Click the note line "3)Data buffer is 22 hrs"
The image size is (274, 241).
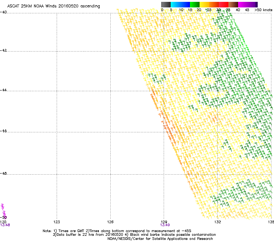(x=134, y=235)
